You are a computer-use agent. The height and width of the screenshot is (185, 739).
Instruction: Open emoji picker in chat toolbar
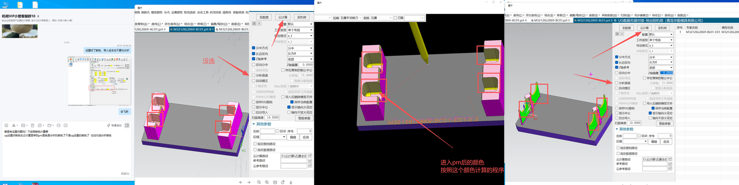6,125
